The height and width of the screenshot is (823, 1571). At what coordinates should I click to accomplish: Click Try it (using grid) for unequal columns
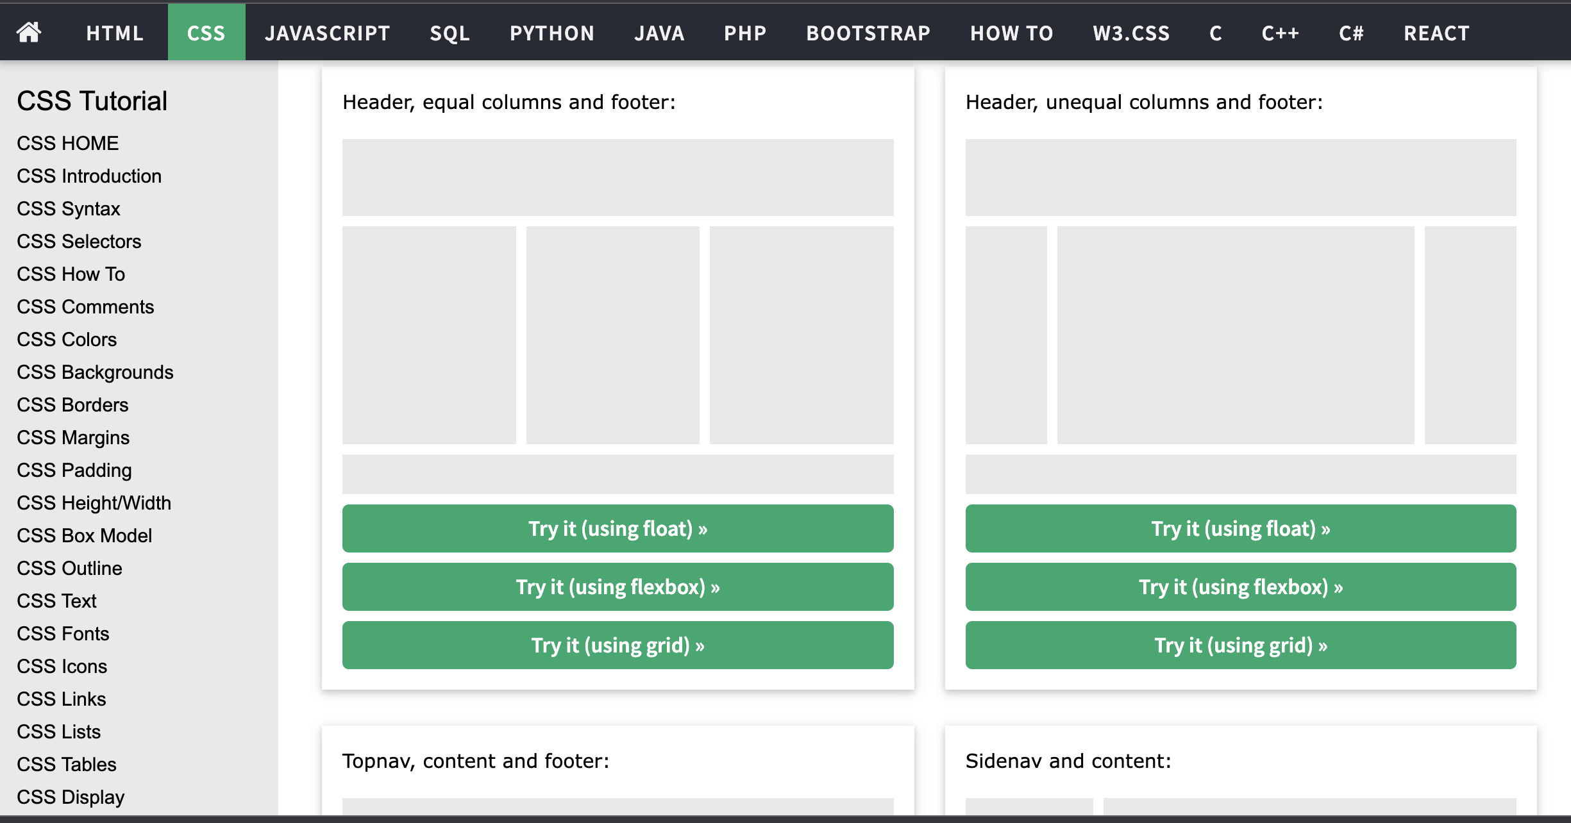[x=1240, y=645]
